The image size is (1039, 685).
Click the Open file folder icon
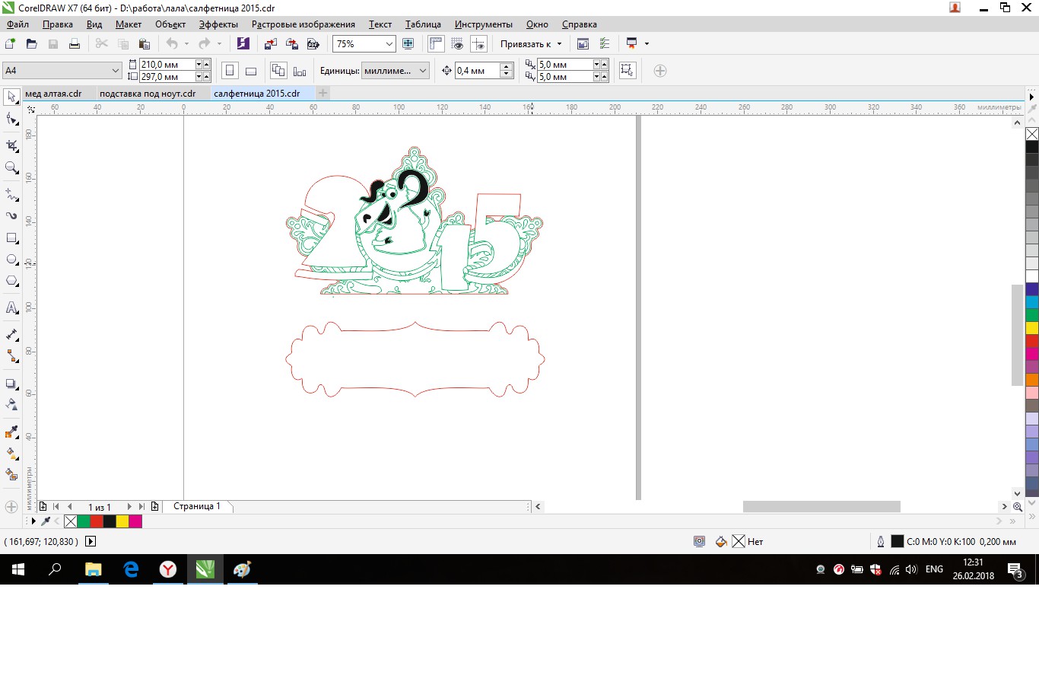pyautogui.click(x=31, y=44)
